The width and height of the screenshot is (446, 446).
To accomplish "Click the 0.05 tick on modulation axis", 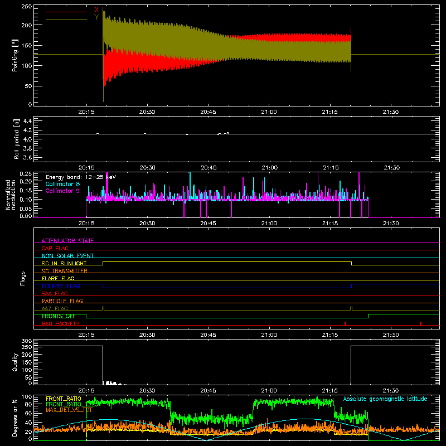I will 26,209.
